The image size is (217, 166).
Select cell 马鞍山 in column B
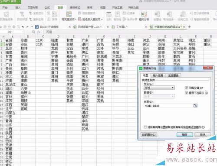point(28,93)
